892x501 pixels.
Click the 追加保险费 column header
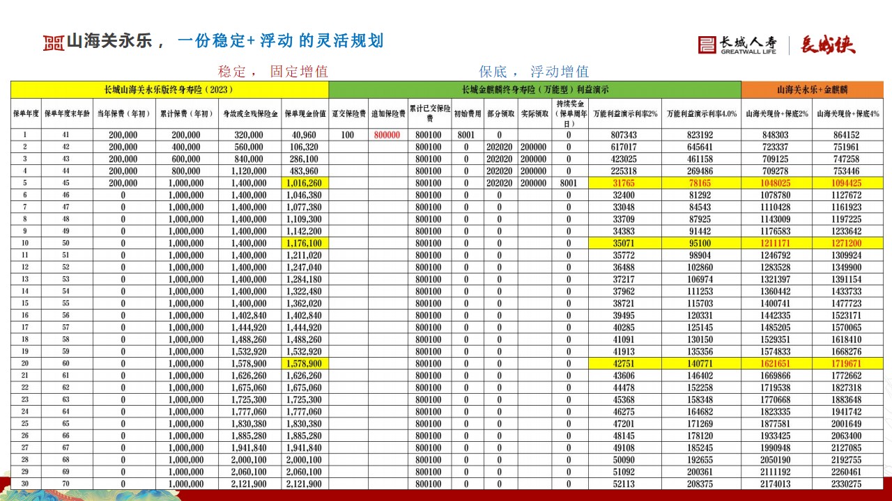point(387,113)
